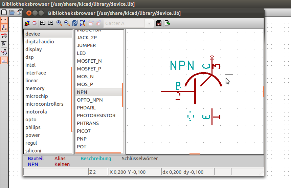Select the regul library

pyautogui.click(x=48, y=143)
